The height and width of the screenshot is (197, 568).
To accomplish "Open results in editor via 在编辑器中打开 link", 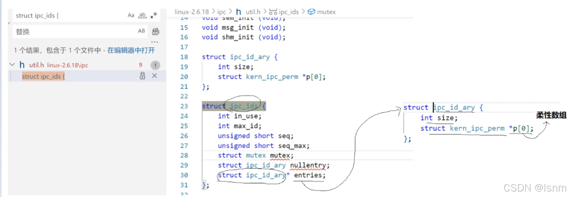I will [x=131, y=50].
